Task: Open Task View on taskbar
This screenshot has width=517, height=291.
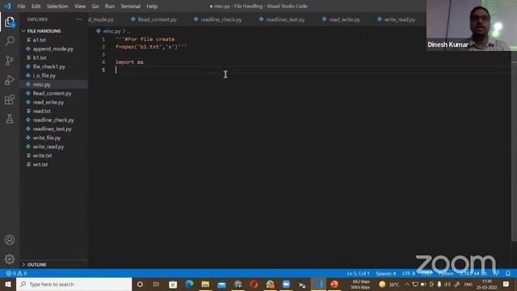Action: click(x=156, y=284)
